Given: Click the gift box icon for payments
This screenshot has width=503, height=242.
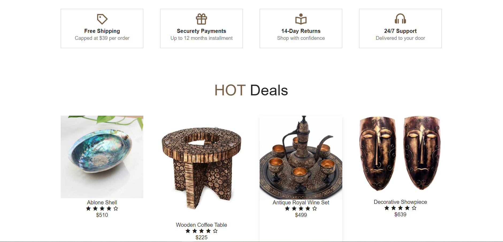Looking at the screenshot, I should 201,19.
